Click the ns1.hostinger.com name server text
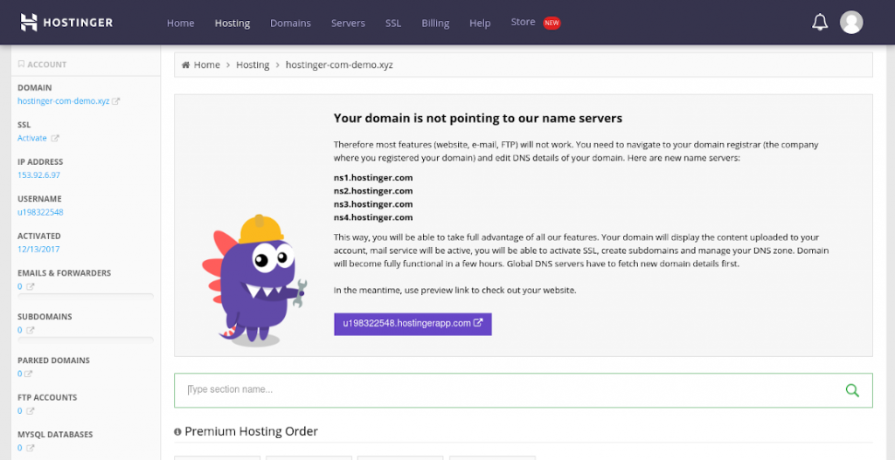The height and width of the screenshot is (460, 895). click(x=373, y=178)
